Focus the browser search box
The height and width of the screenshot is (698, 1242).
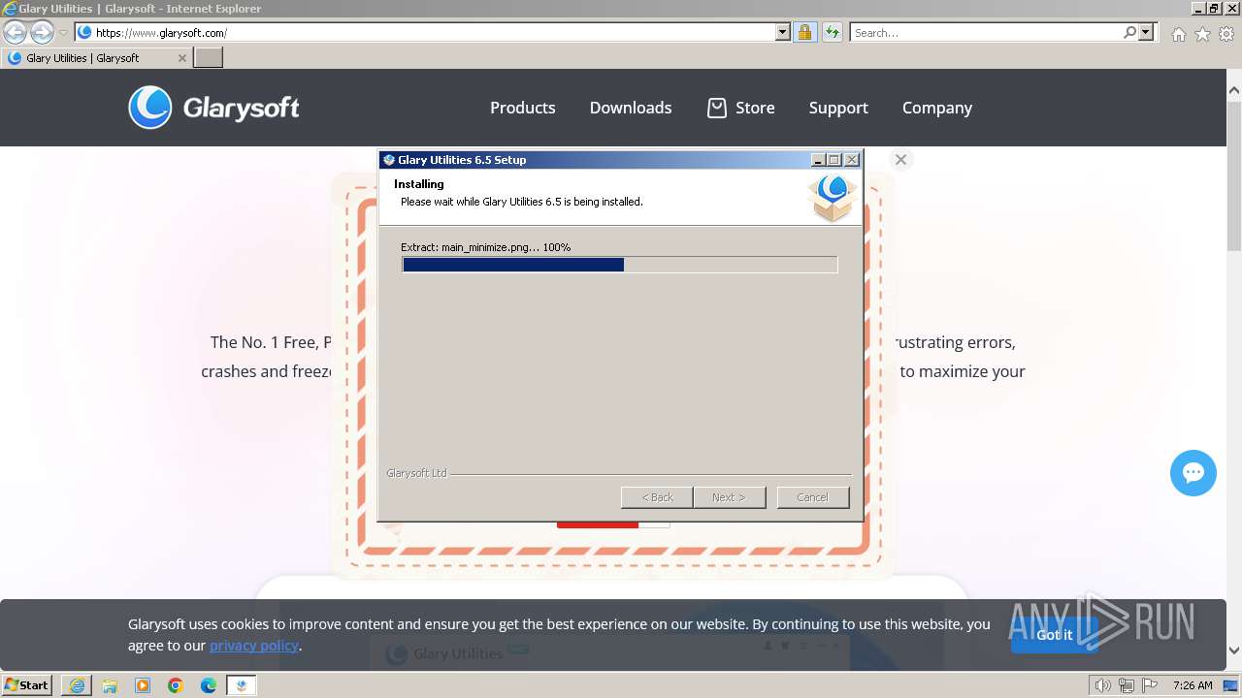(x=986, y=32)
